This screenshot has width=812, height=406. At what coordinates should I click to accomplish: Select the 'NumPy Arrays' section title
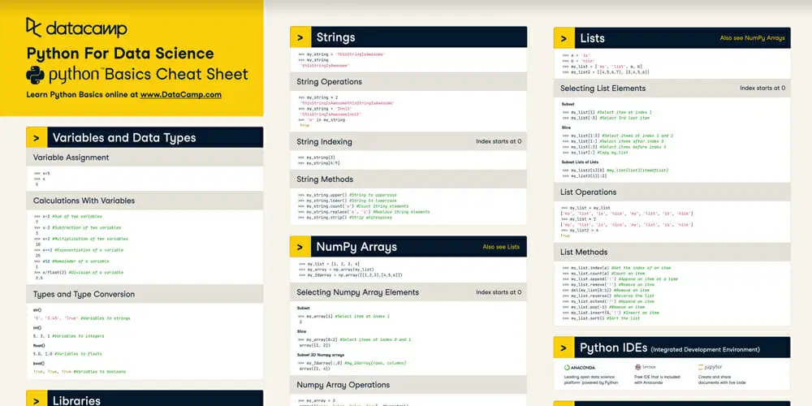[x=356, y=247]
